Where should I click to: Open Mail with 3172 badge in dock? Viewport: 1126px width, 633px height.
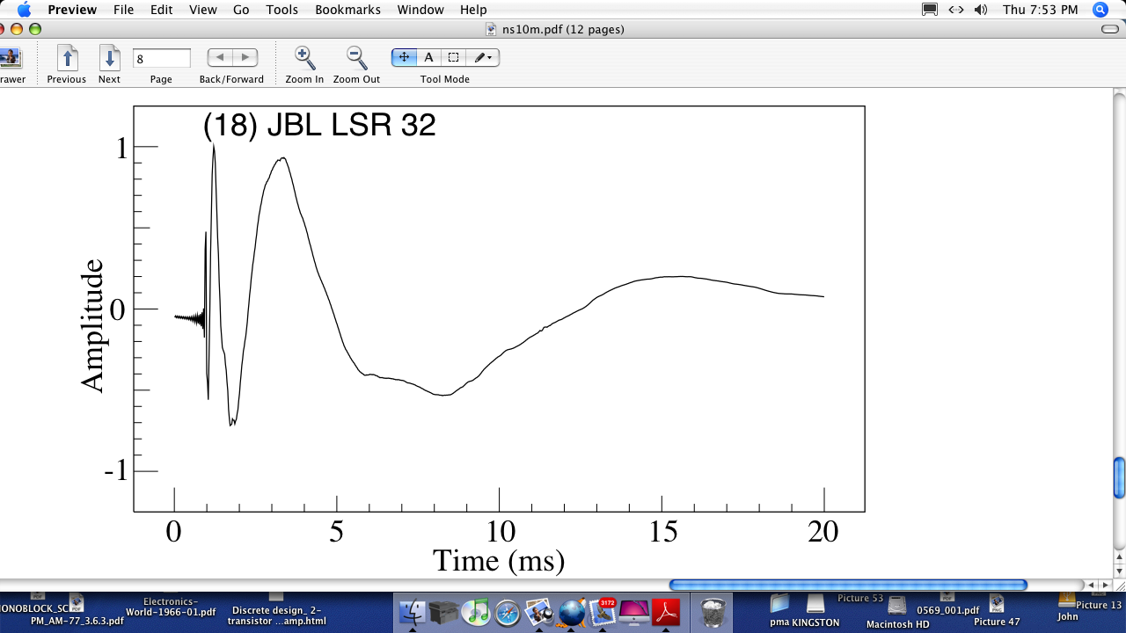(603, 611)
